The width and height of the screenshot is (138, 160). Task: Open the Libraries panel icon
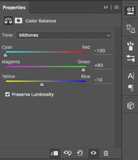(130, 29)
